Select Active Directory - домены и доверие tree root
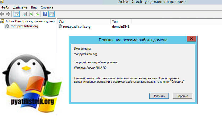This screenshot has height=116, width=222. [30, 21]
